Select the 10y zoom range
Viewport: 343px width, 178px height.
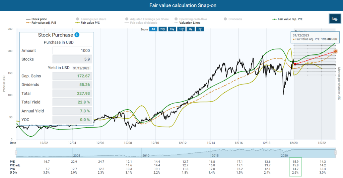(181, 29)
